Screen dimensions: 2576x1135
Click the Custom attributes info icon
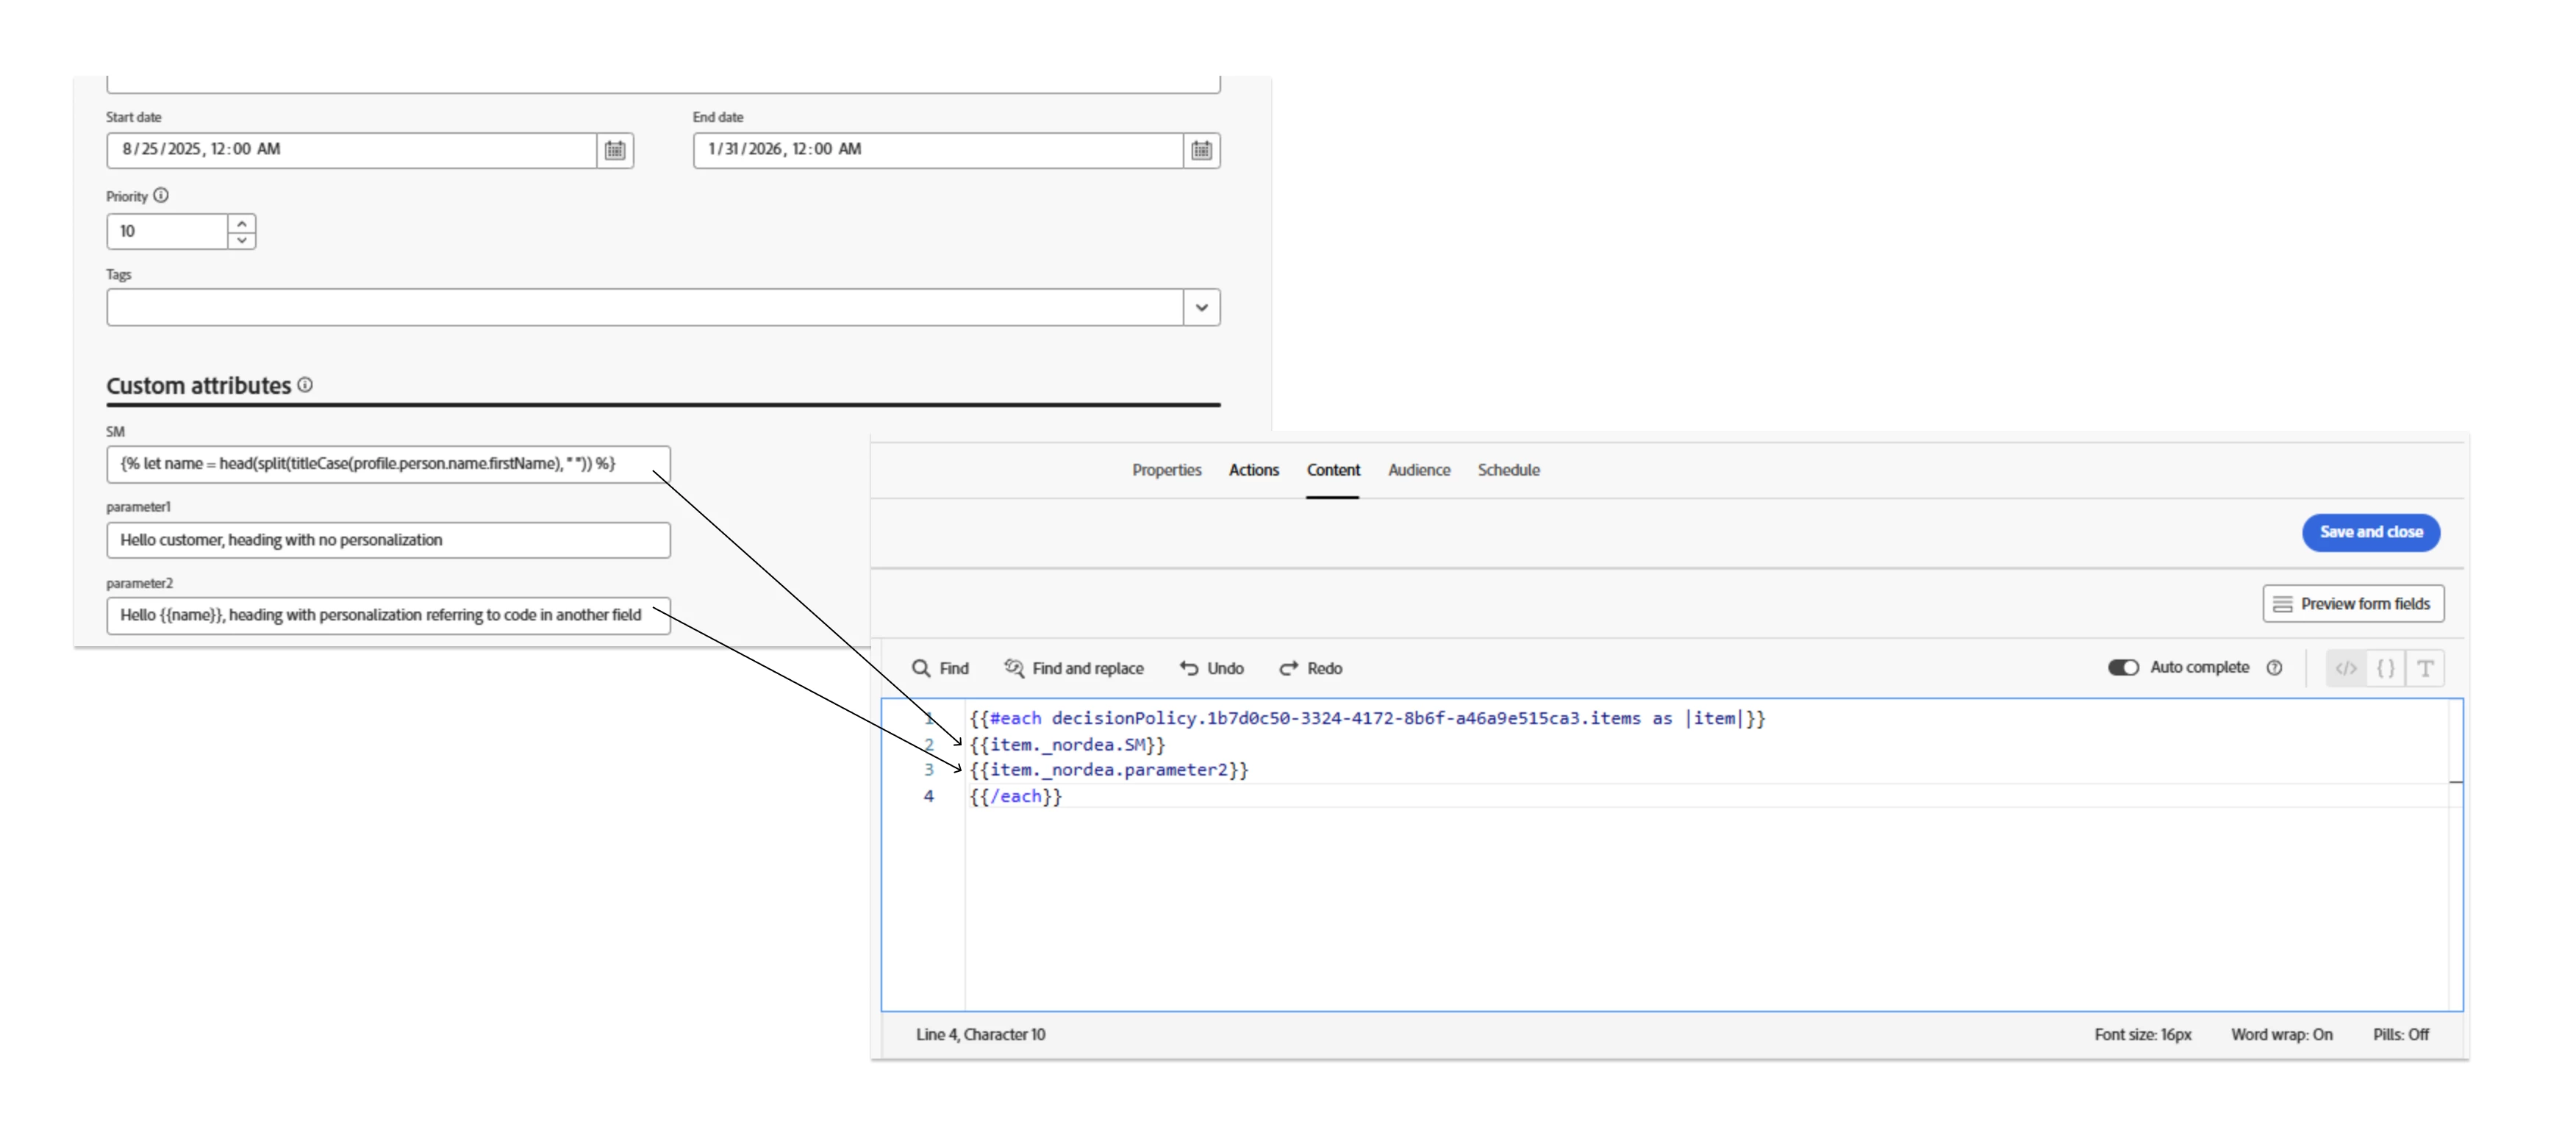coord(305,385)
